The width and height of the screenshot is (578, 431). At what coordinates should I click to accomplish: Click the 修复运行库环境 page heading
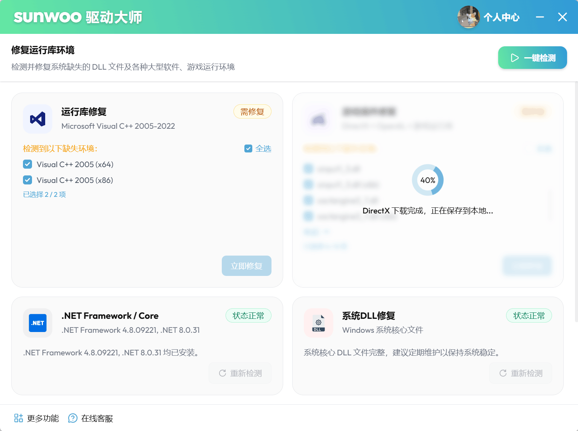pyautogui.click(x=43, y=50)
